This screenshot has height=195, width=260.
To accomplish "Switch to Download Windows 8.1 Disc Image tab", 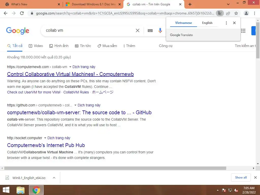I will [93, 4].
